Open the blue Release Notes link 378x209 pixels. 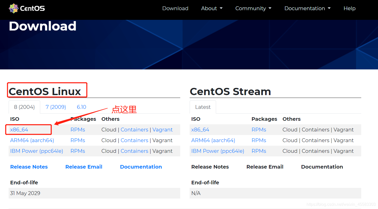(x=29, y=167)
